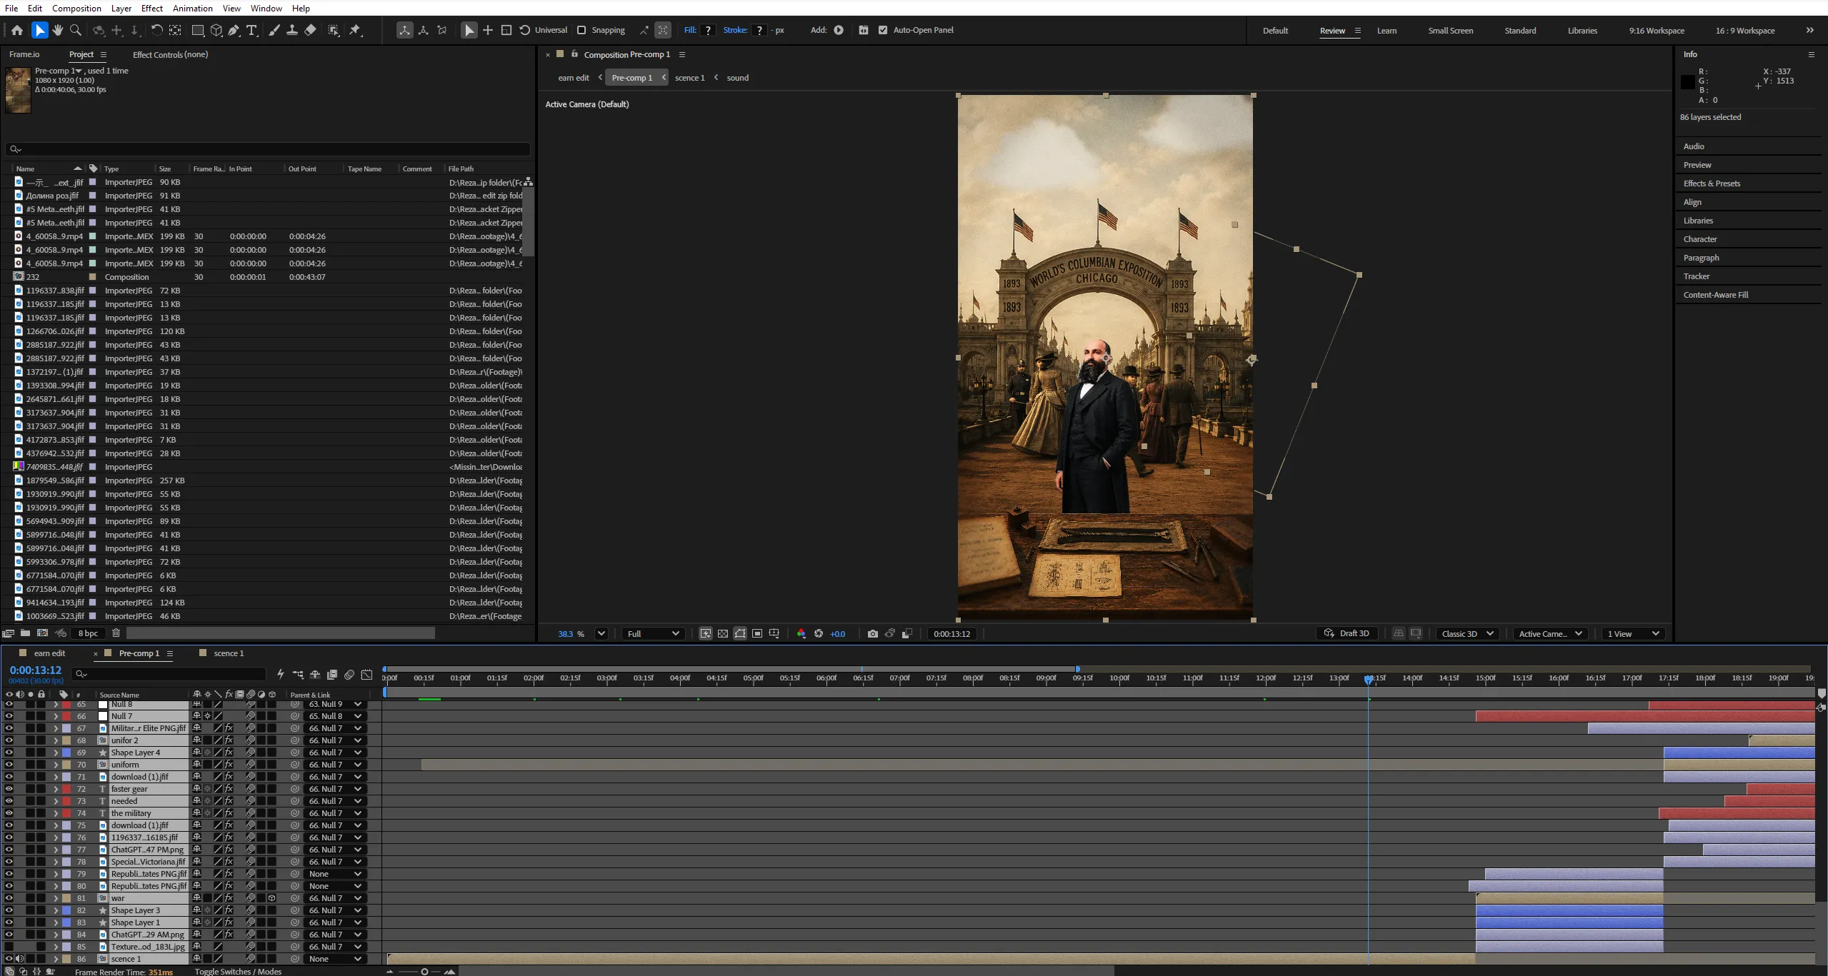
Task: Toggle the transparency grid icon
Action: coord(723,633)
